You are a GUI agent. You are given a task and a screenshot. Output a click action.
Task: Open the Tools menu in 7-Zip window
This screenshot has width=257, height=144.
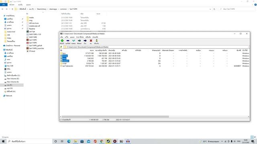coord(88,37)
